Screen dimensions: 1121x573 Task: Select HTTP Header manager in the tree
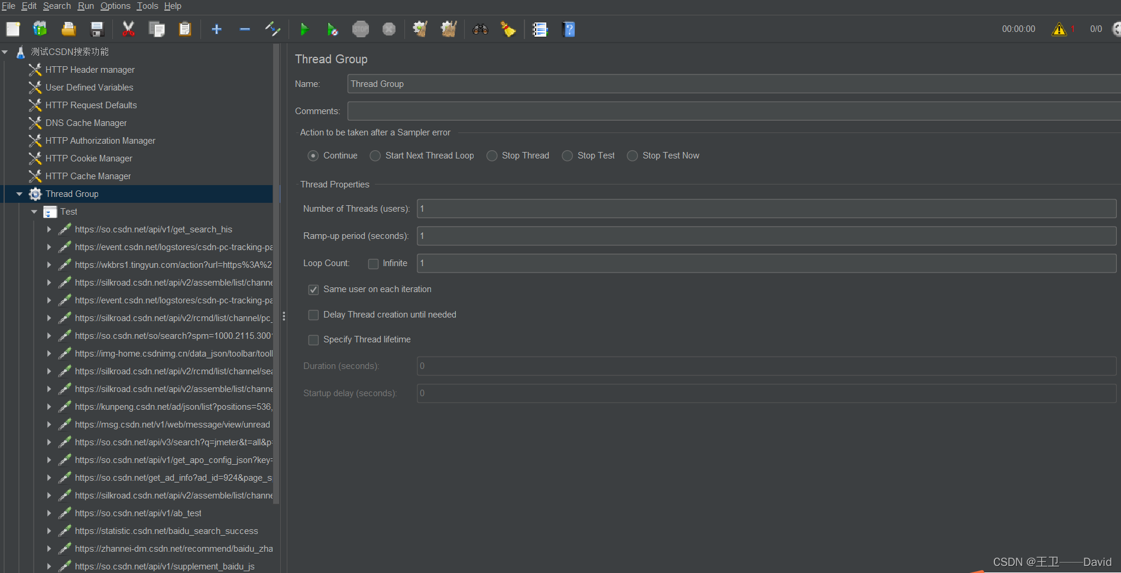90,70
